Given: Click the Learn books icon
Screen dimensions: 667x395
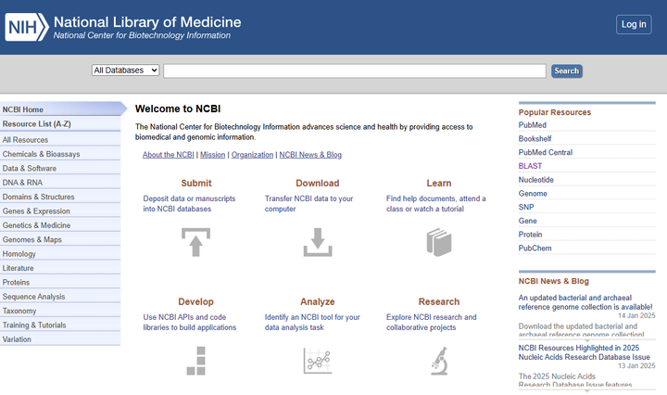Looking at the screenshot, I should click(439, 242).
